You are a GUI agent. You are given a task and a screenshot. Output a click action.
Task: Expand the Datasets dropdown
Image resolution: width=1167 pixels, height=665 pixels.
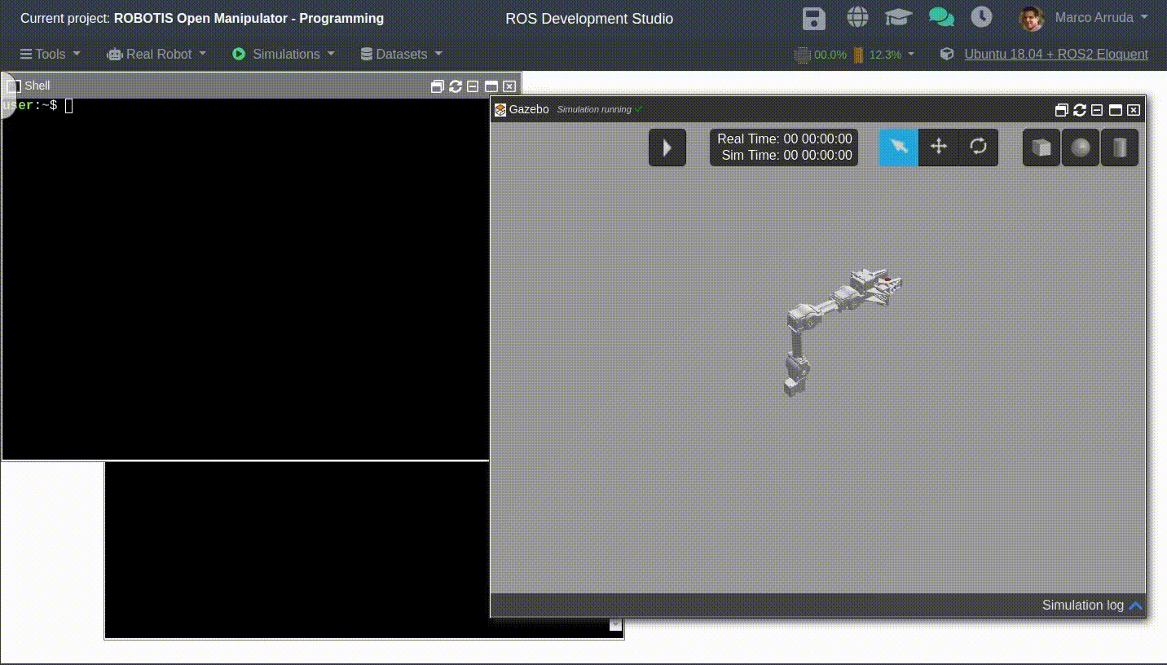point(402,54)
